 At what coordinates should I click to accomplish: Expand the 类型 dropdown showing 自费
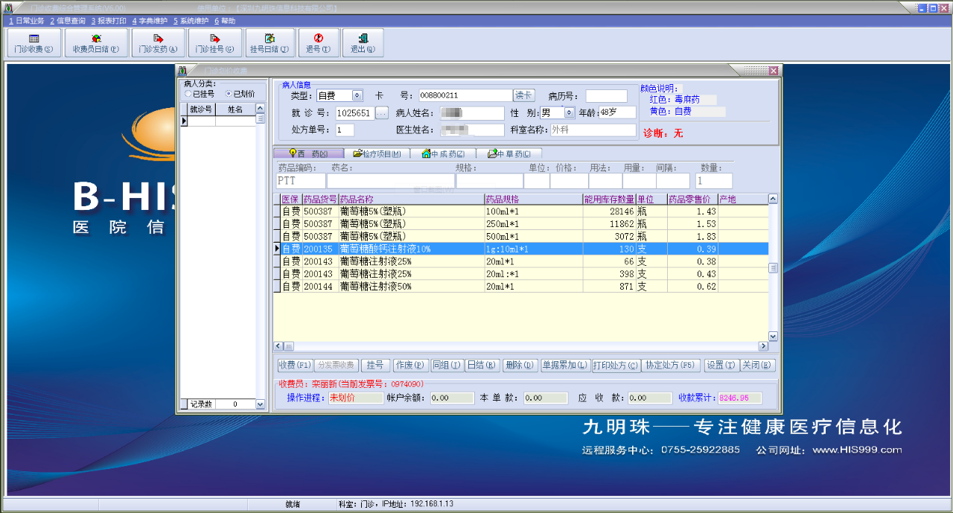coord(357,95)
